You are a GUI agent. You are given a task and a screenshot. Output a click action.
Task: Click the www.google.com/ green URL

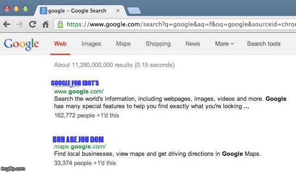pyautogui.click(x=79, y=92)
